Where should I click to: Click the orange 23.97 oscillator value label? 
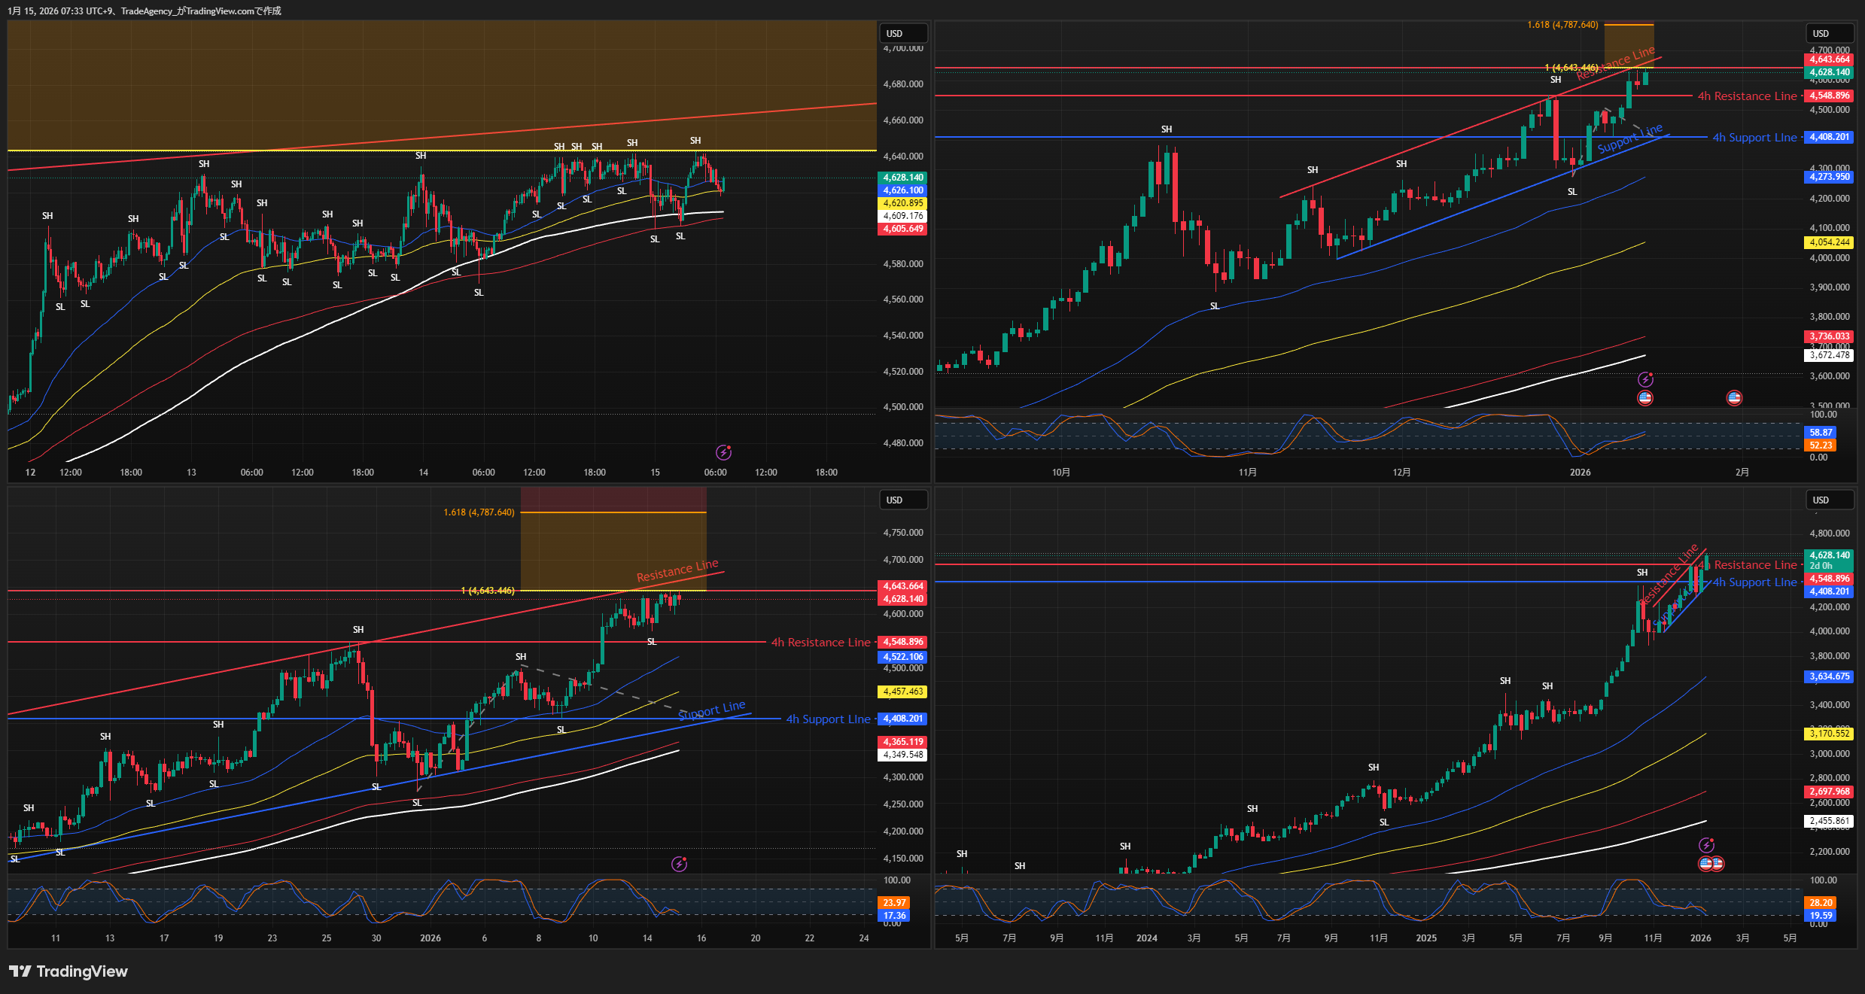coord(894,903)
